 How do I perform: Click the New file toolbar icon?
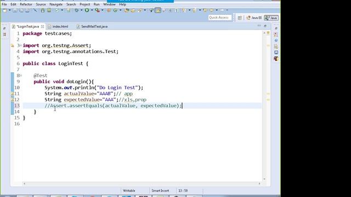[5, 10]
